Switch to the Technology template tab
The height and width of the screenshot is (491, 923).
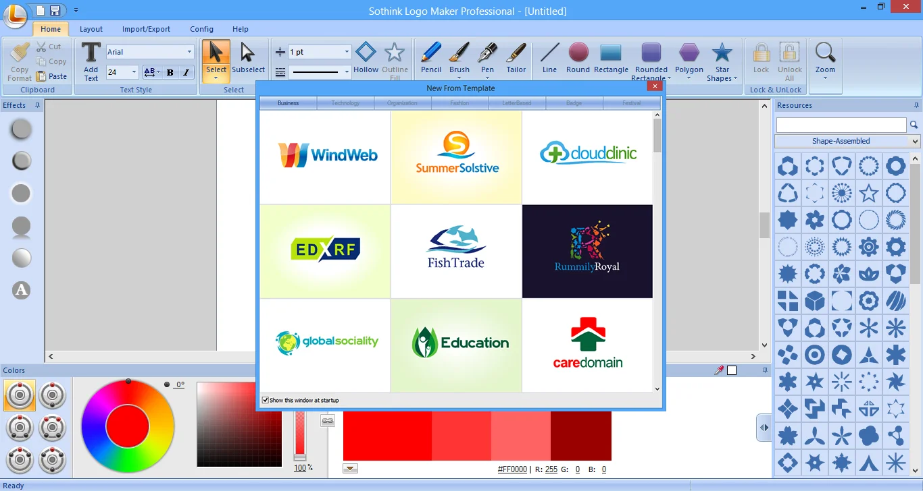pos(345,103)
